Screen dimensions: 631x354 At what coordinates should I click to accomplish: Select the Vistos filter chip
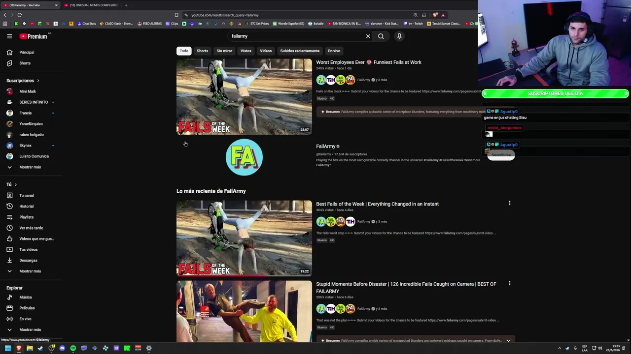[x=245, y=51]
